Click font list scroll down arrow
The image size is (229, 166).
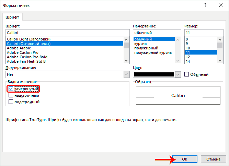(126, 61)
